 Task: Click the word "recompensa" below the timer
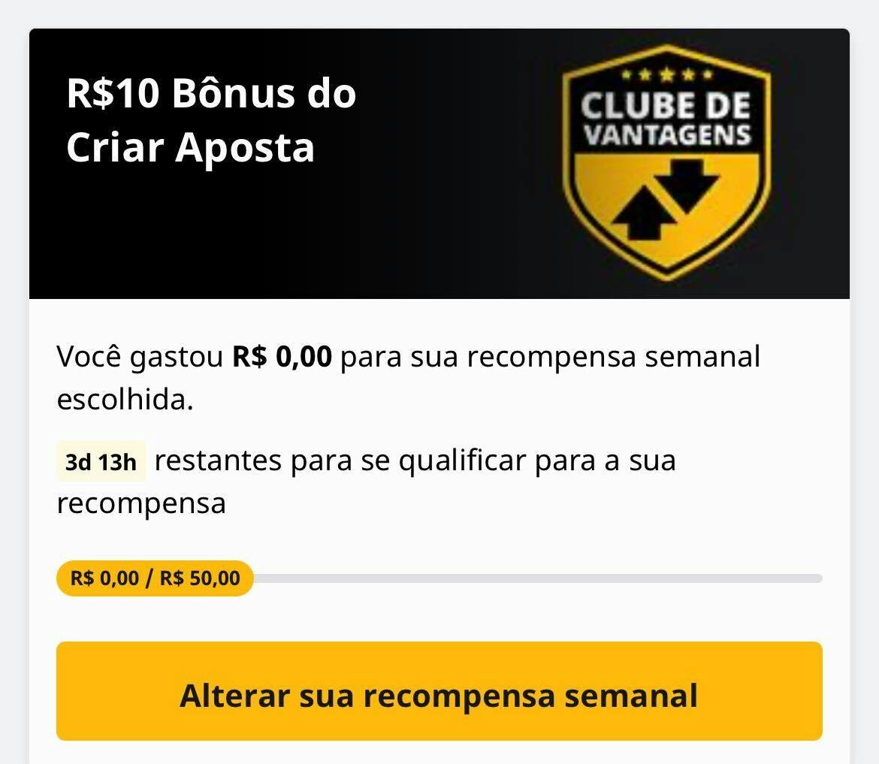(x=141, y=503)
